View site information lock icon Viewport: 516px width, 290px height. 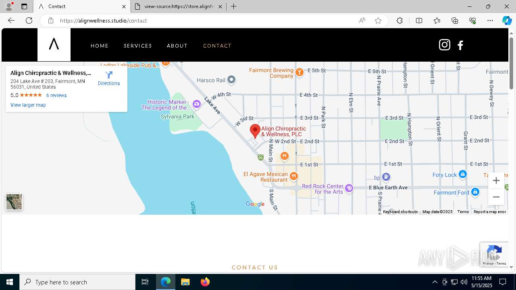click(x=50, y=21)
